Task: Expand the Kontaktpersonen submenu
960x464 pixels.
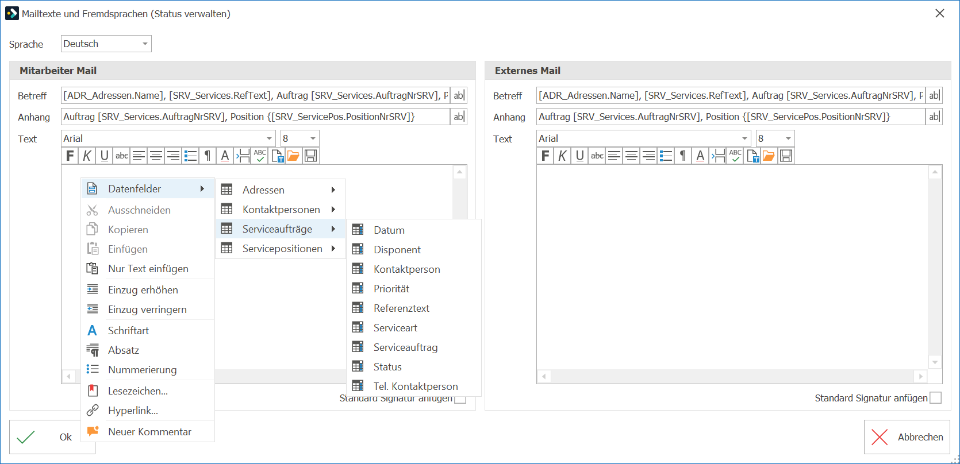Action: (280, 210)
